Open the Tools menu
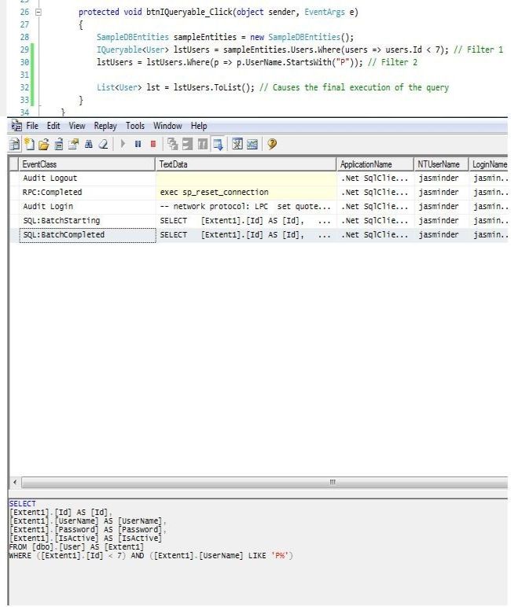 [x=134, y=126]
